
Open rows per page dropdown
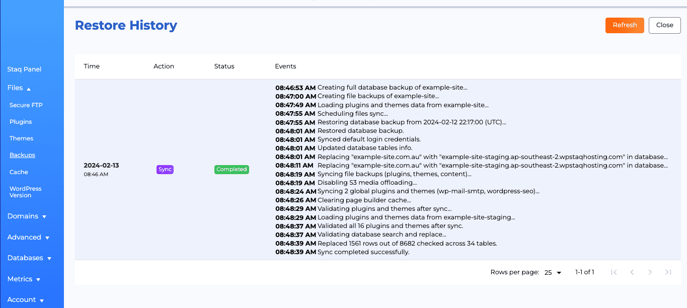(x=553, y=272)
